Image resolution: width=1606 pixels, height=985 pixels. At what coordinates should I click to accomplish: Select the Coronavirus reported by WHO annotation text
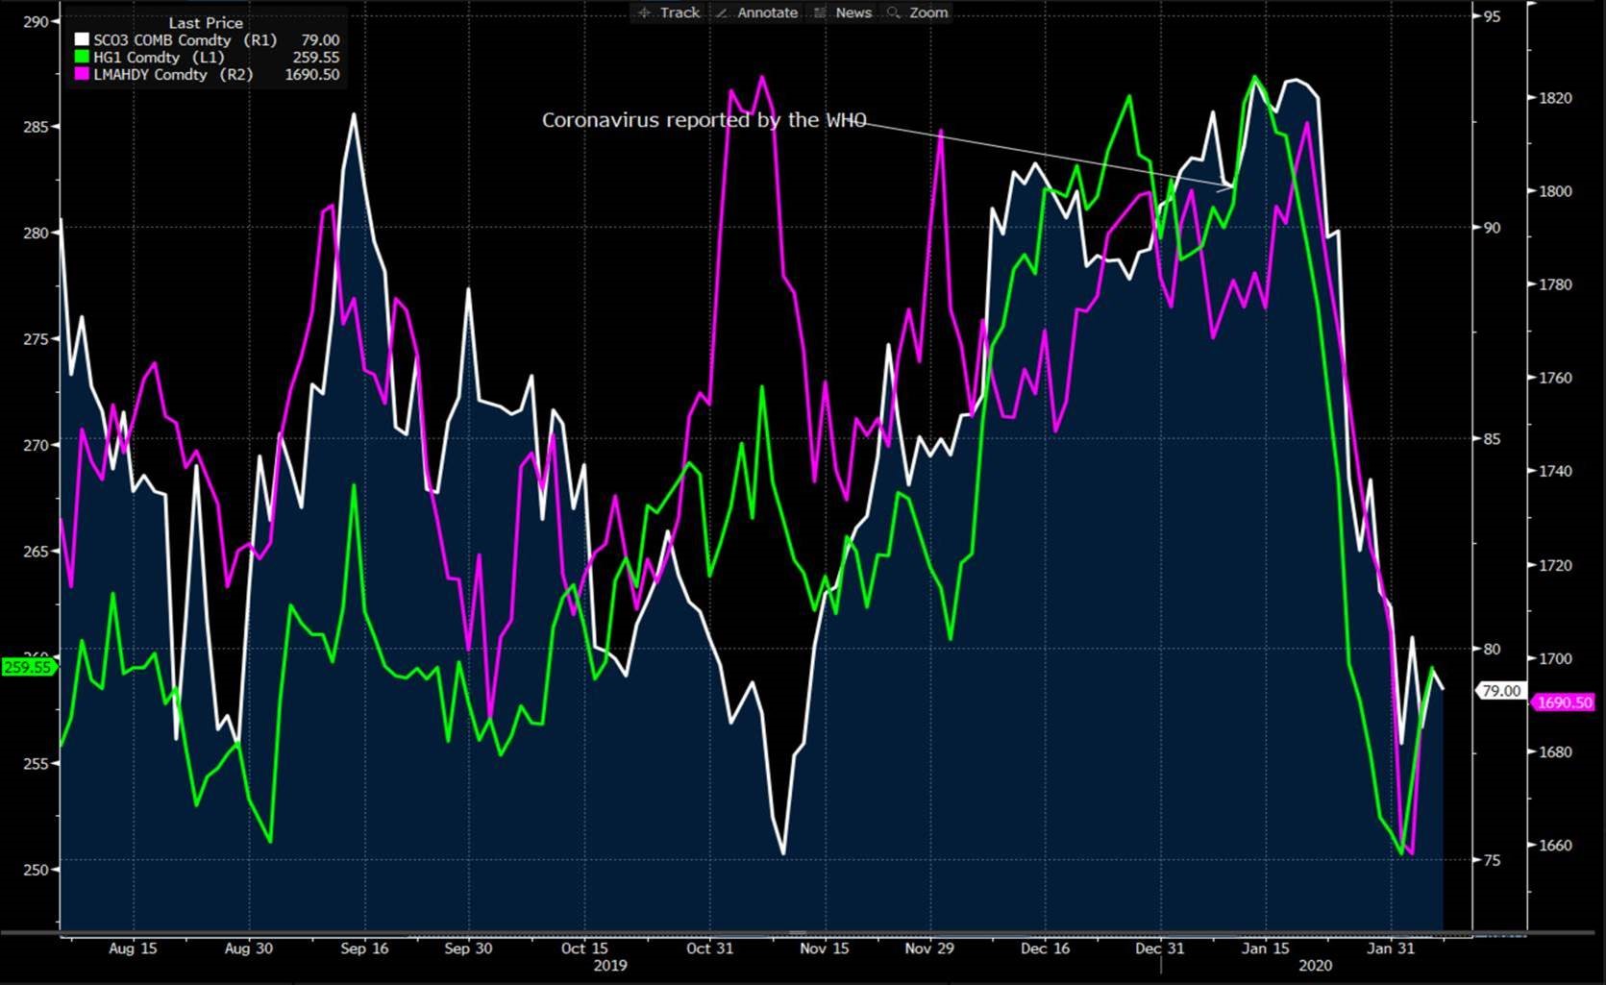click(704, 120)
